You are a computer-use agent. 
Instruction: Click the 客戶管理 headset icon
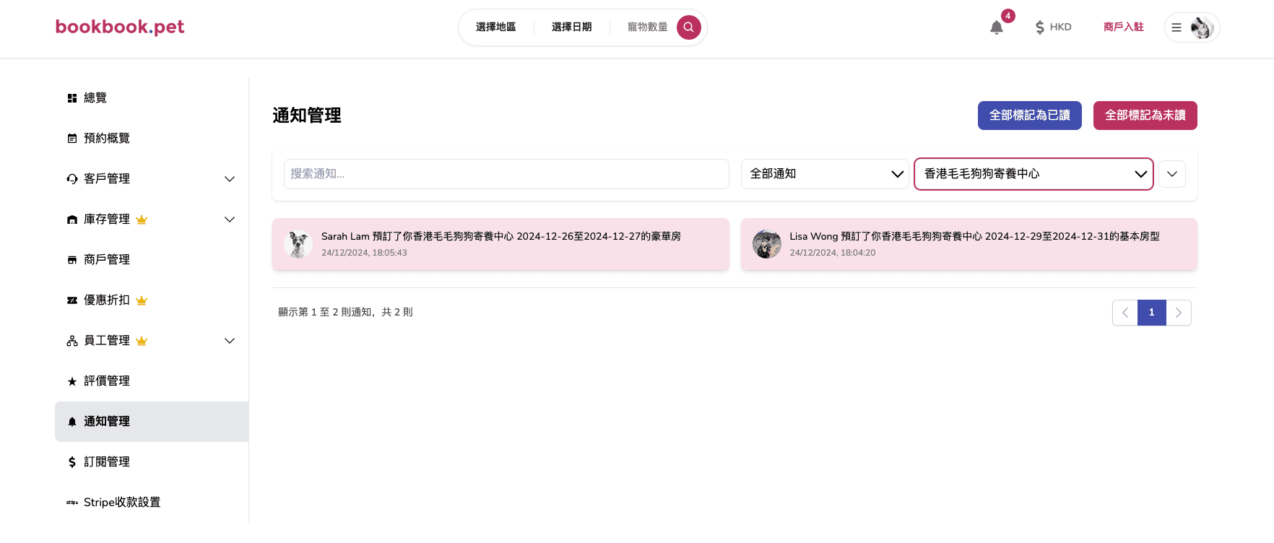tap(72, 179)
